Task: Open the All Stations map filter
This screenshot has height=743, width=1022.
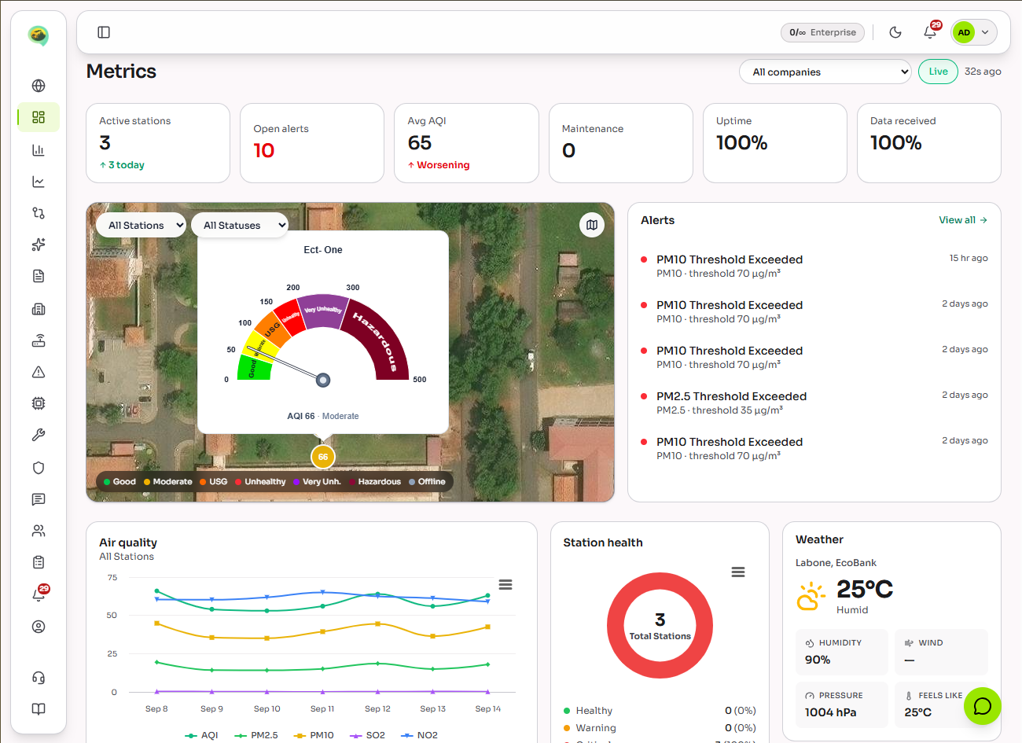Action: point(142,225)
